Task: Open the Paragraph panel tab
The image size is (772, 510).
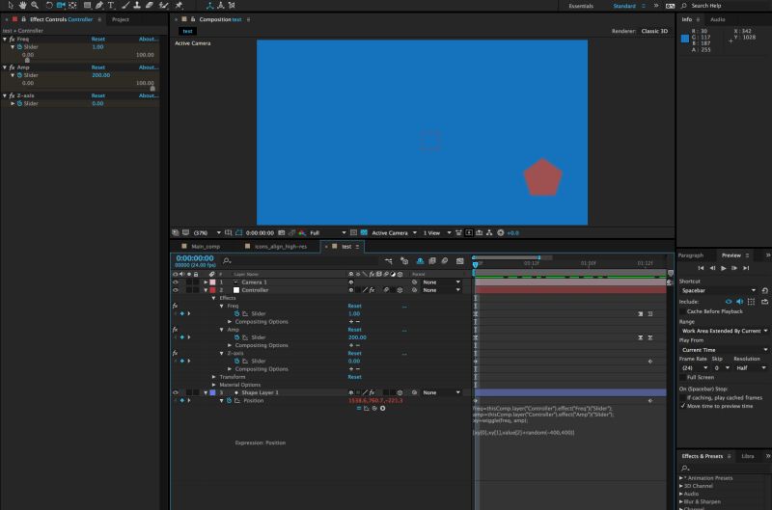Action: [x=690, y=255]
